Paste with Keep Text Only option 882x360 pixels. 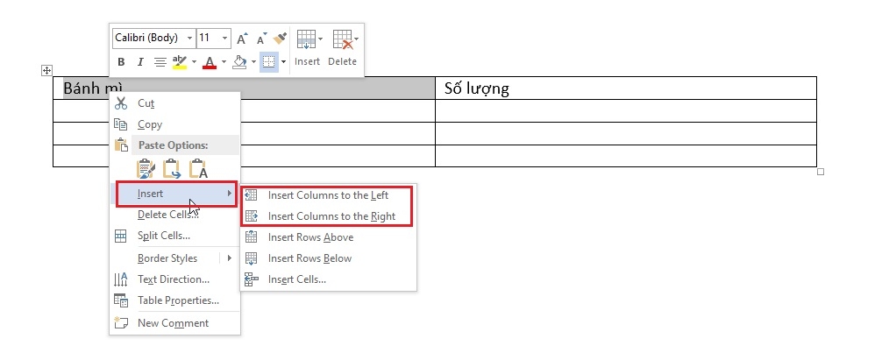pyautogui.click(x=198, y=169)
